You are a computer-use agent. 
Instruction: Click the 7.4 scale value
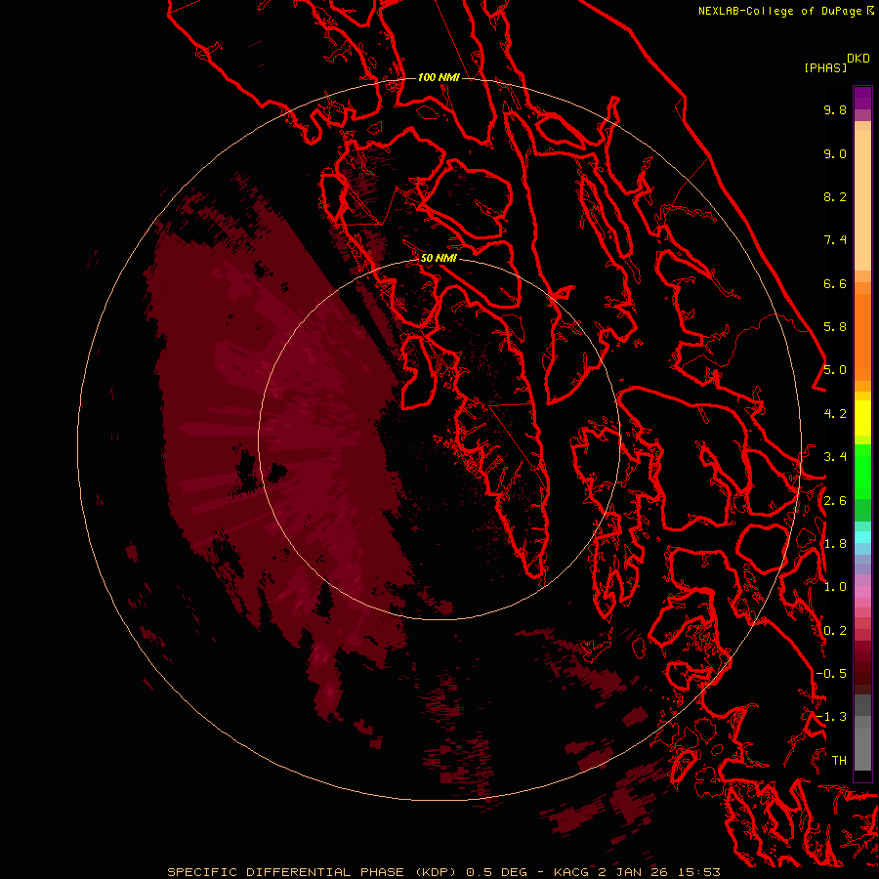click(835, 240)
